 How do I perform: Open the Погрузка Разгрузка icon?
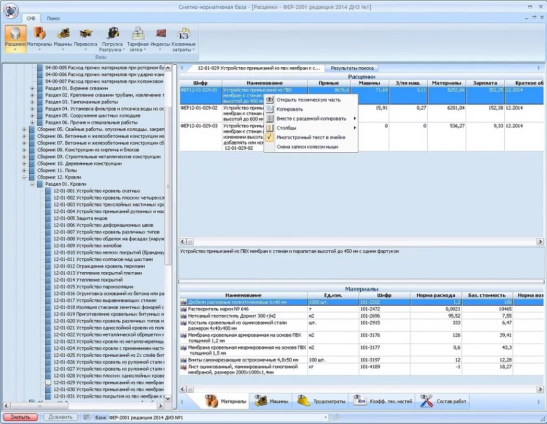(x=113, y=39)
